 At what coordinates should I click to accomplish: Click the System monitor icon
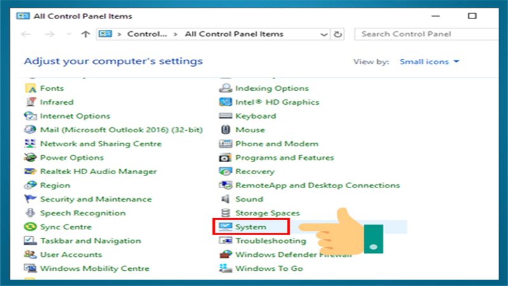pyautogui.click(x=225, y=227)
